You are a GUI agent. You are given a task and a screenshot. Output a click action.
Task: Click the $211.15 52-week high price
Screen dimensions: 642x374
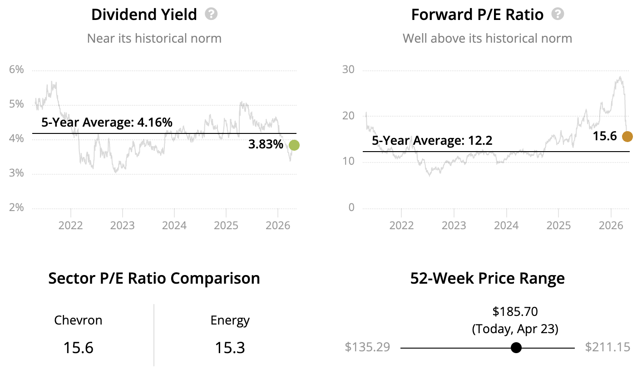[x=607, y=347]
